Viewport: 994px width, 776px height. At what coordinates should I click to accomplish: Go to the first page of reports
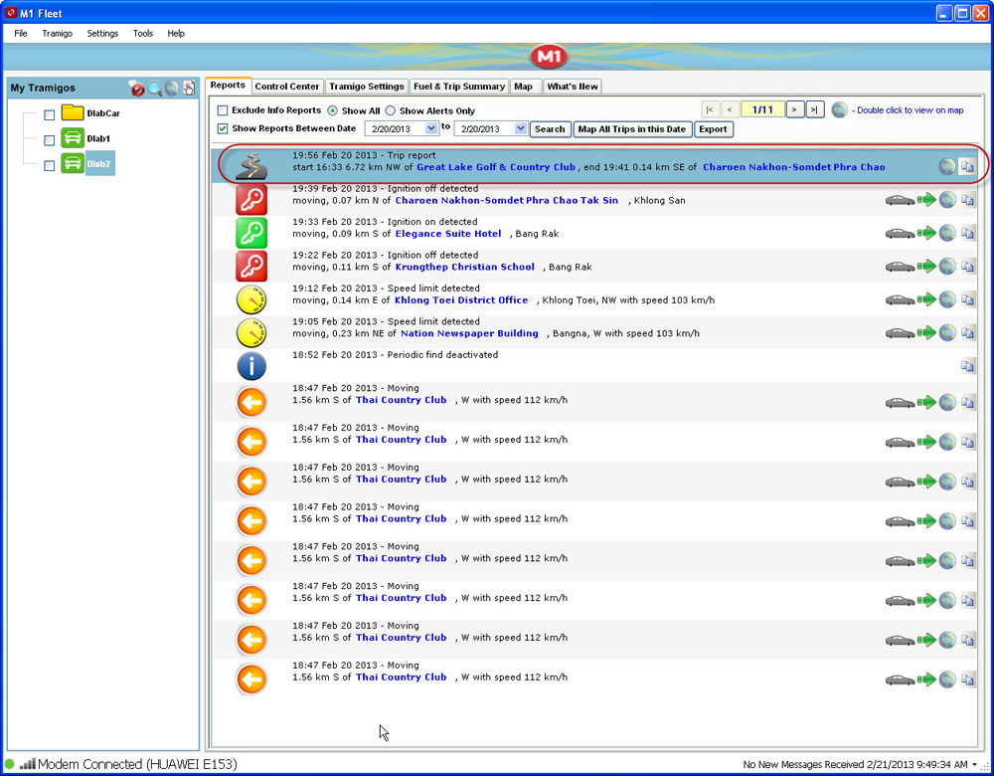coord(710,109)
